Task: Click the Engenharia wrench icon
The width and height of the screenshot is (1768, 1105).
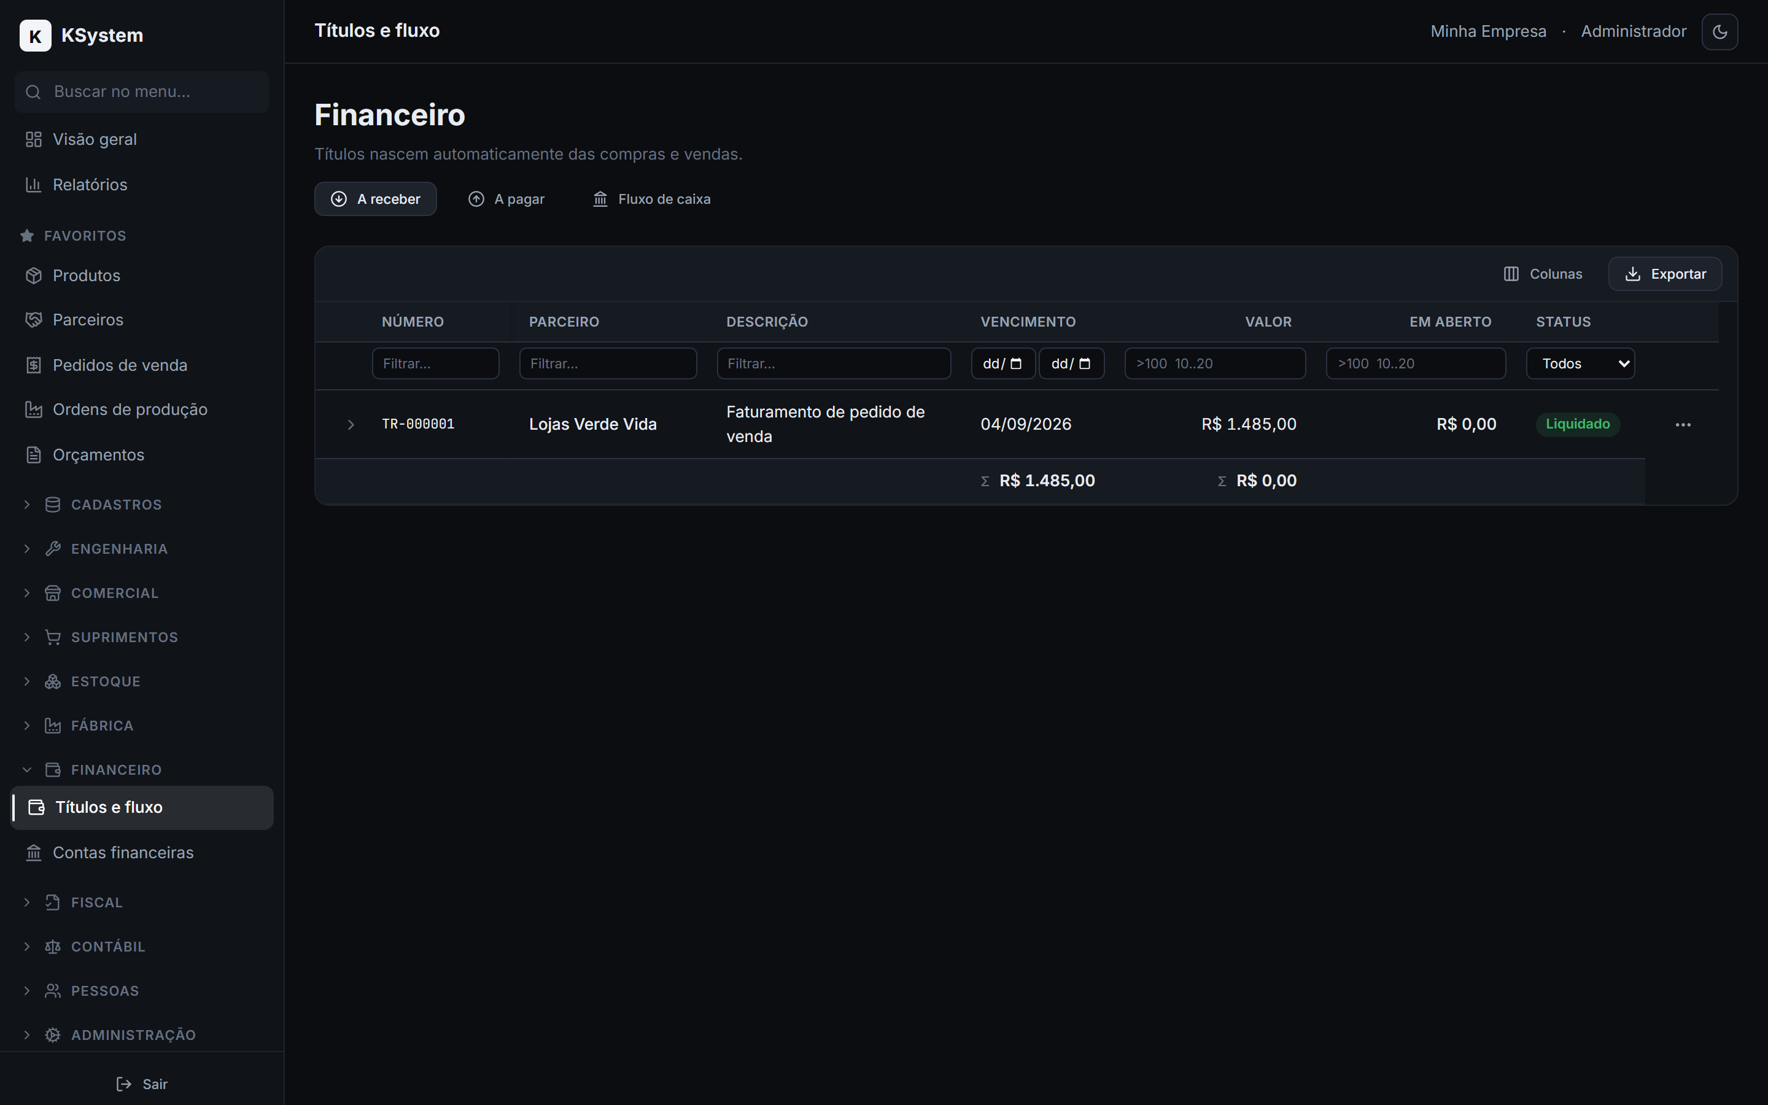Action: coord(53,549)
